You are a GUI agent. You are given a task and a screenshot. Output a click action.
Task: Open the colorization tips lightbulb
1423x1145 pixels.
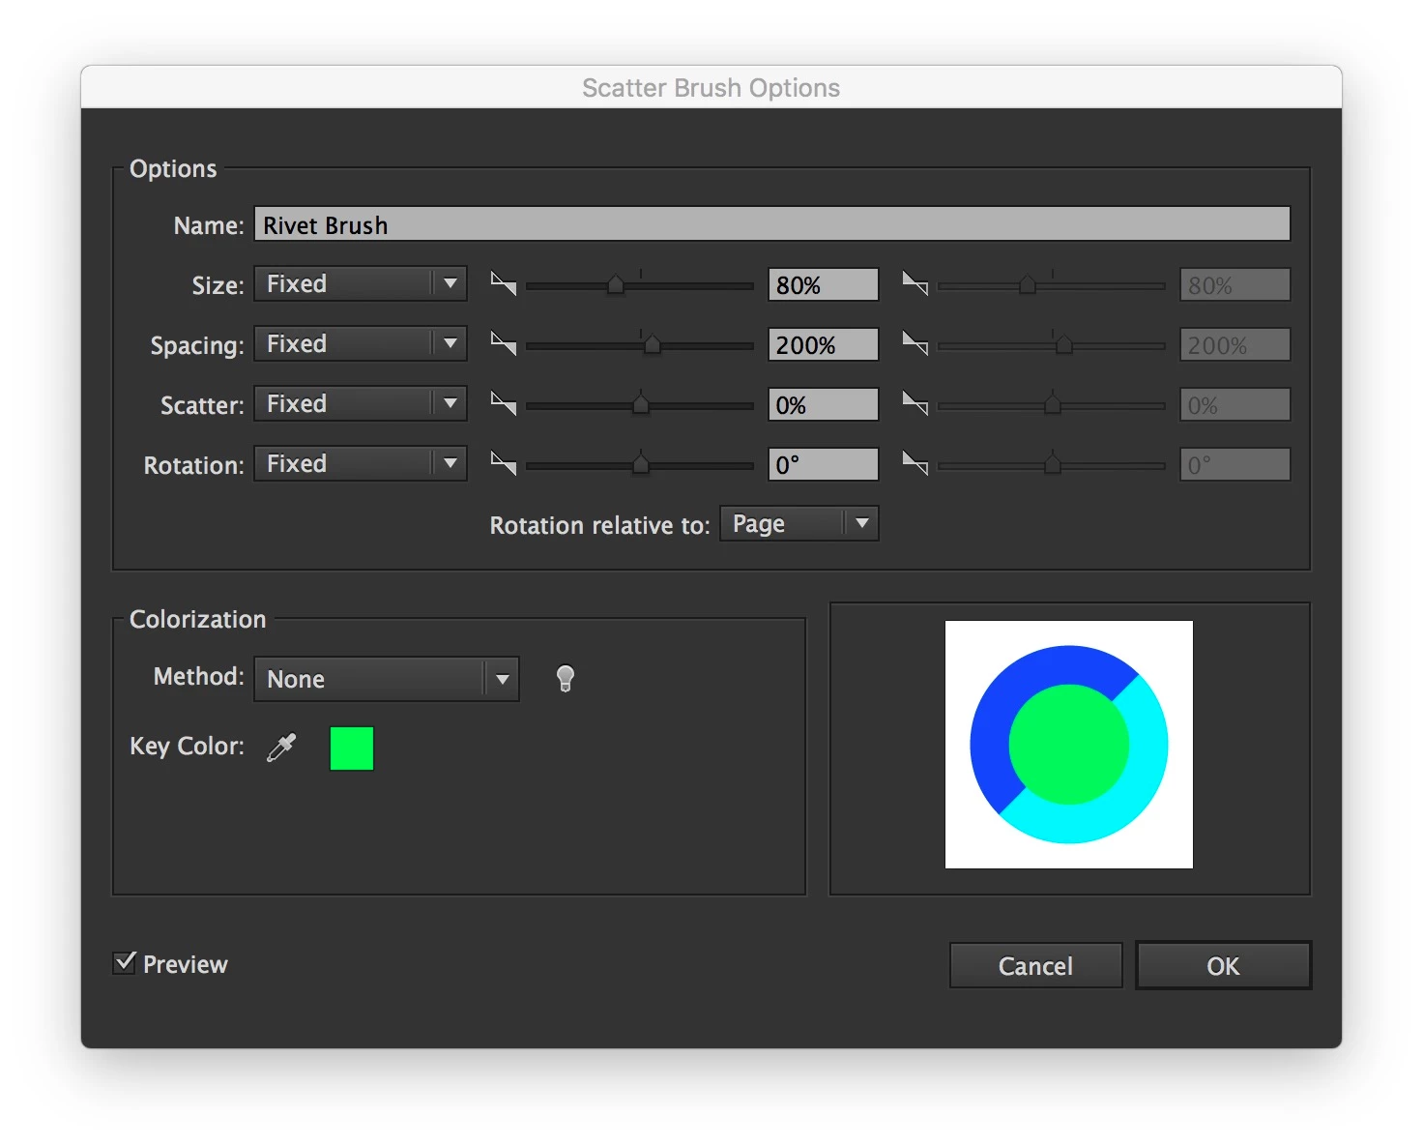point(566,679)
